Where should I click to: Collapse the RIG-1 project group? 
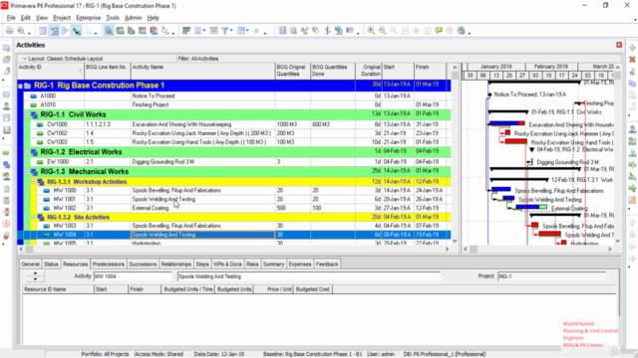(20, 86)
